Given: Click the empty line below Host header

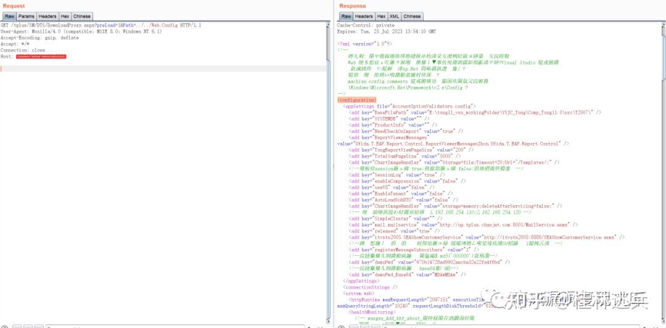Looking at the screenshot, I should point(163,68).
